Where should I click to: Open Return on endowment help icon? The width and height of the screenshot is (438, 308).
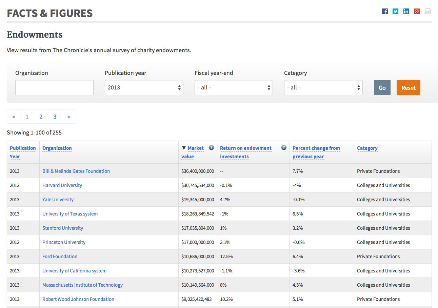(284, 148)
